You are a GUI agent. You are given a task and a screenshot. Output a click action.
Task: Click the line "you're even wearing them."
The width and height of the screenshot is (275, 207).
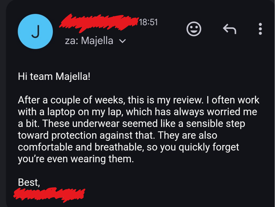pyautogui.click(x=76, y=159)
